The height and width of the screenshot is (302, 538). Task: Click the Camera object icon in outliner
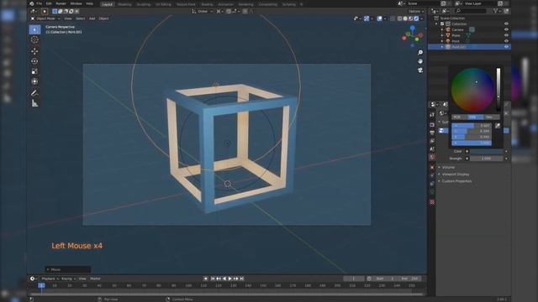tap(448, 30)
